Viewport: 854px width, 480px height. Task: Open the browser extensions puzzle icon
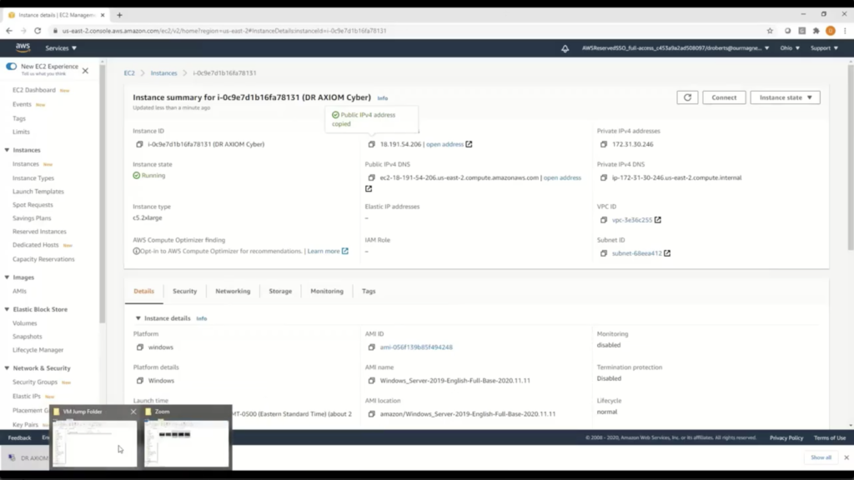click(x=816, y=31)
